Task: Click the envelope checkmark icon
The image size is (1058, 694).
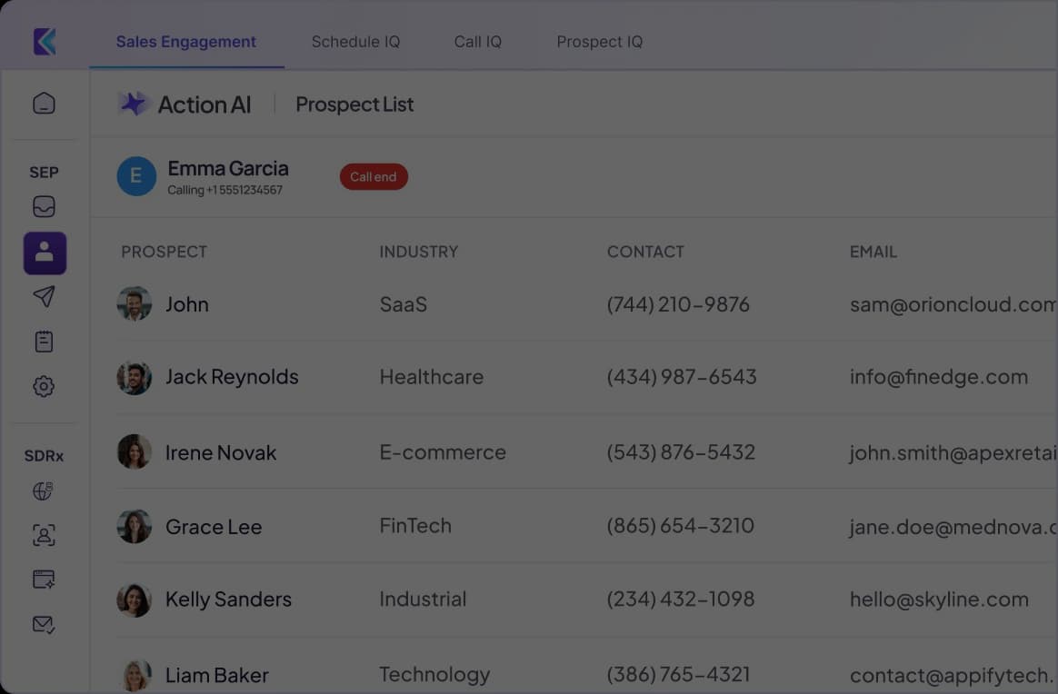Action: pos(44,624)
